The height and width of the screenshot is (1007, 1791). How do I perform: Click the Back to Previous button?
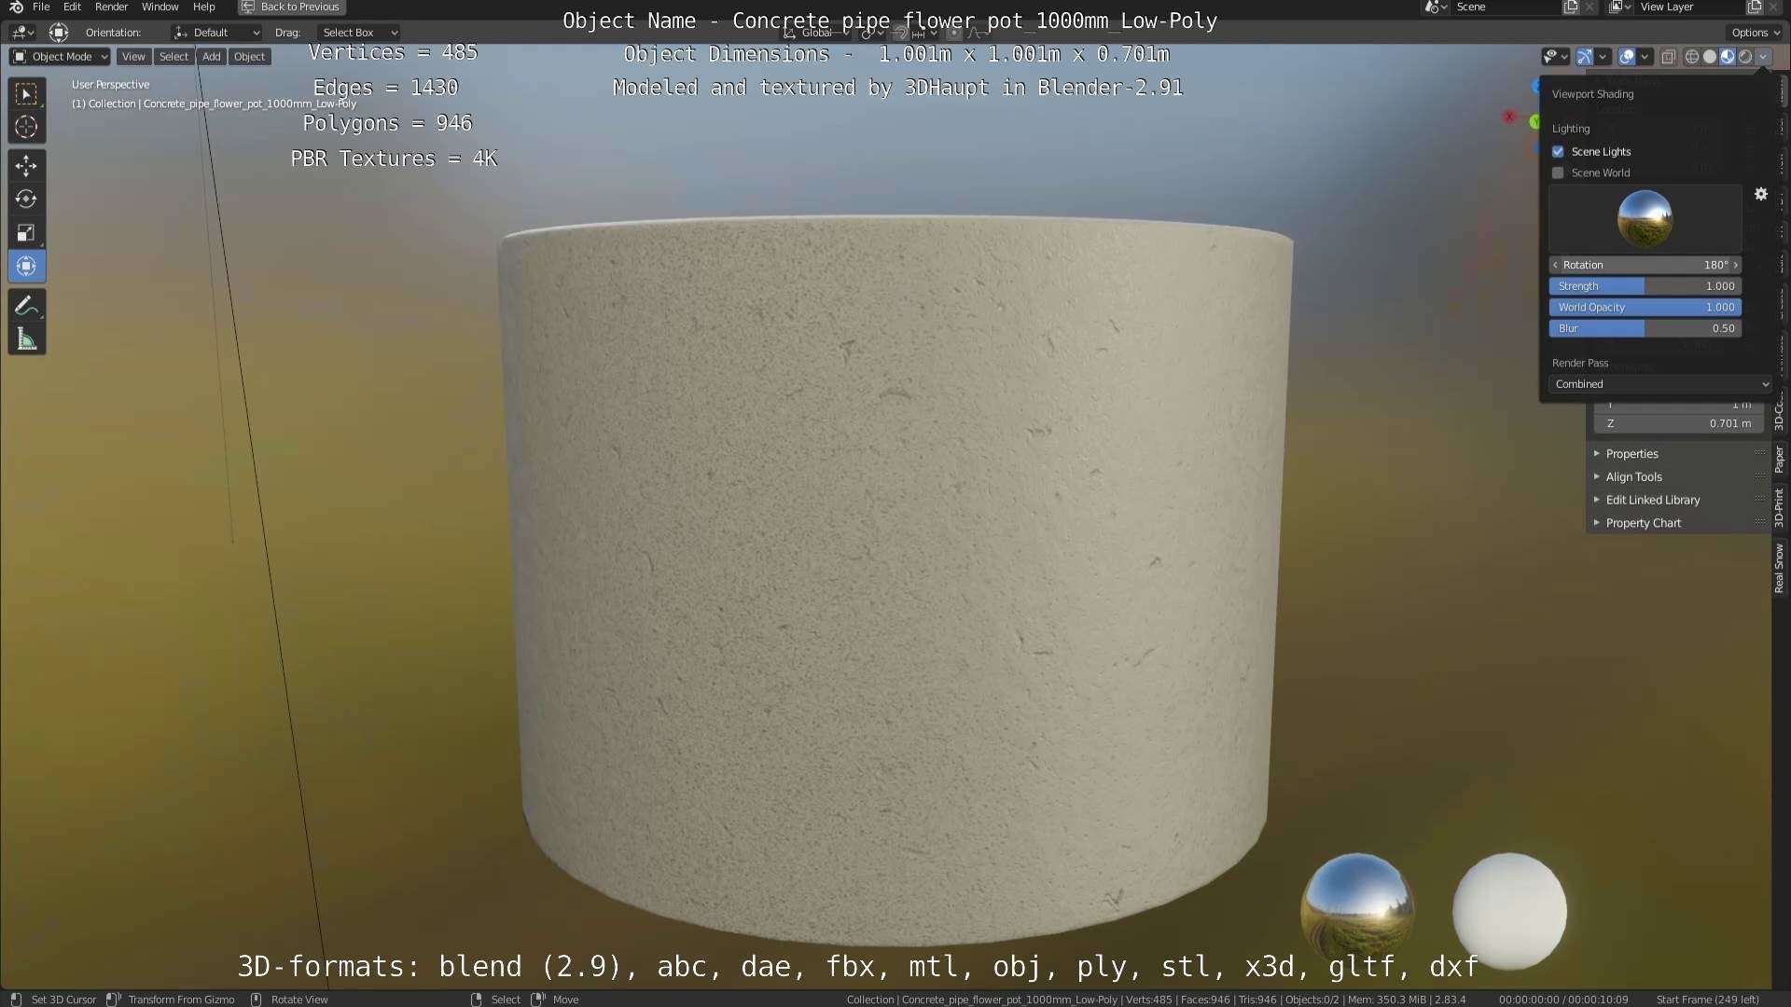(x=291, y=7)
